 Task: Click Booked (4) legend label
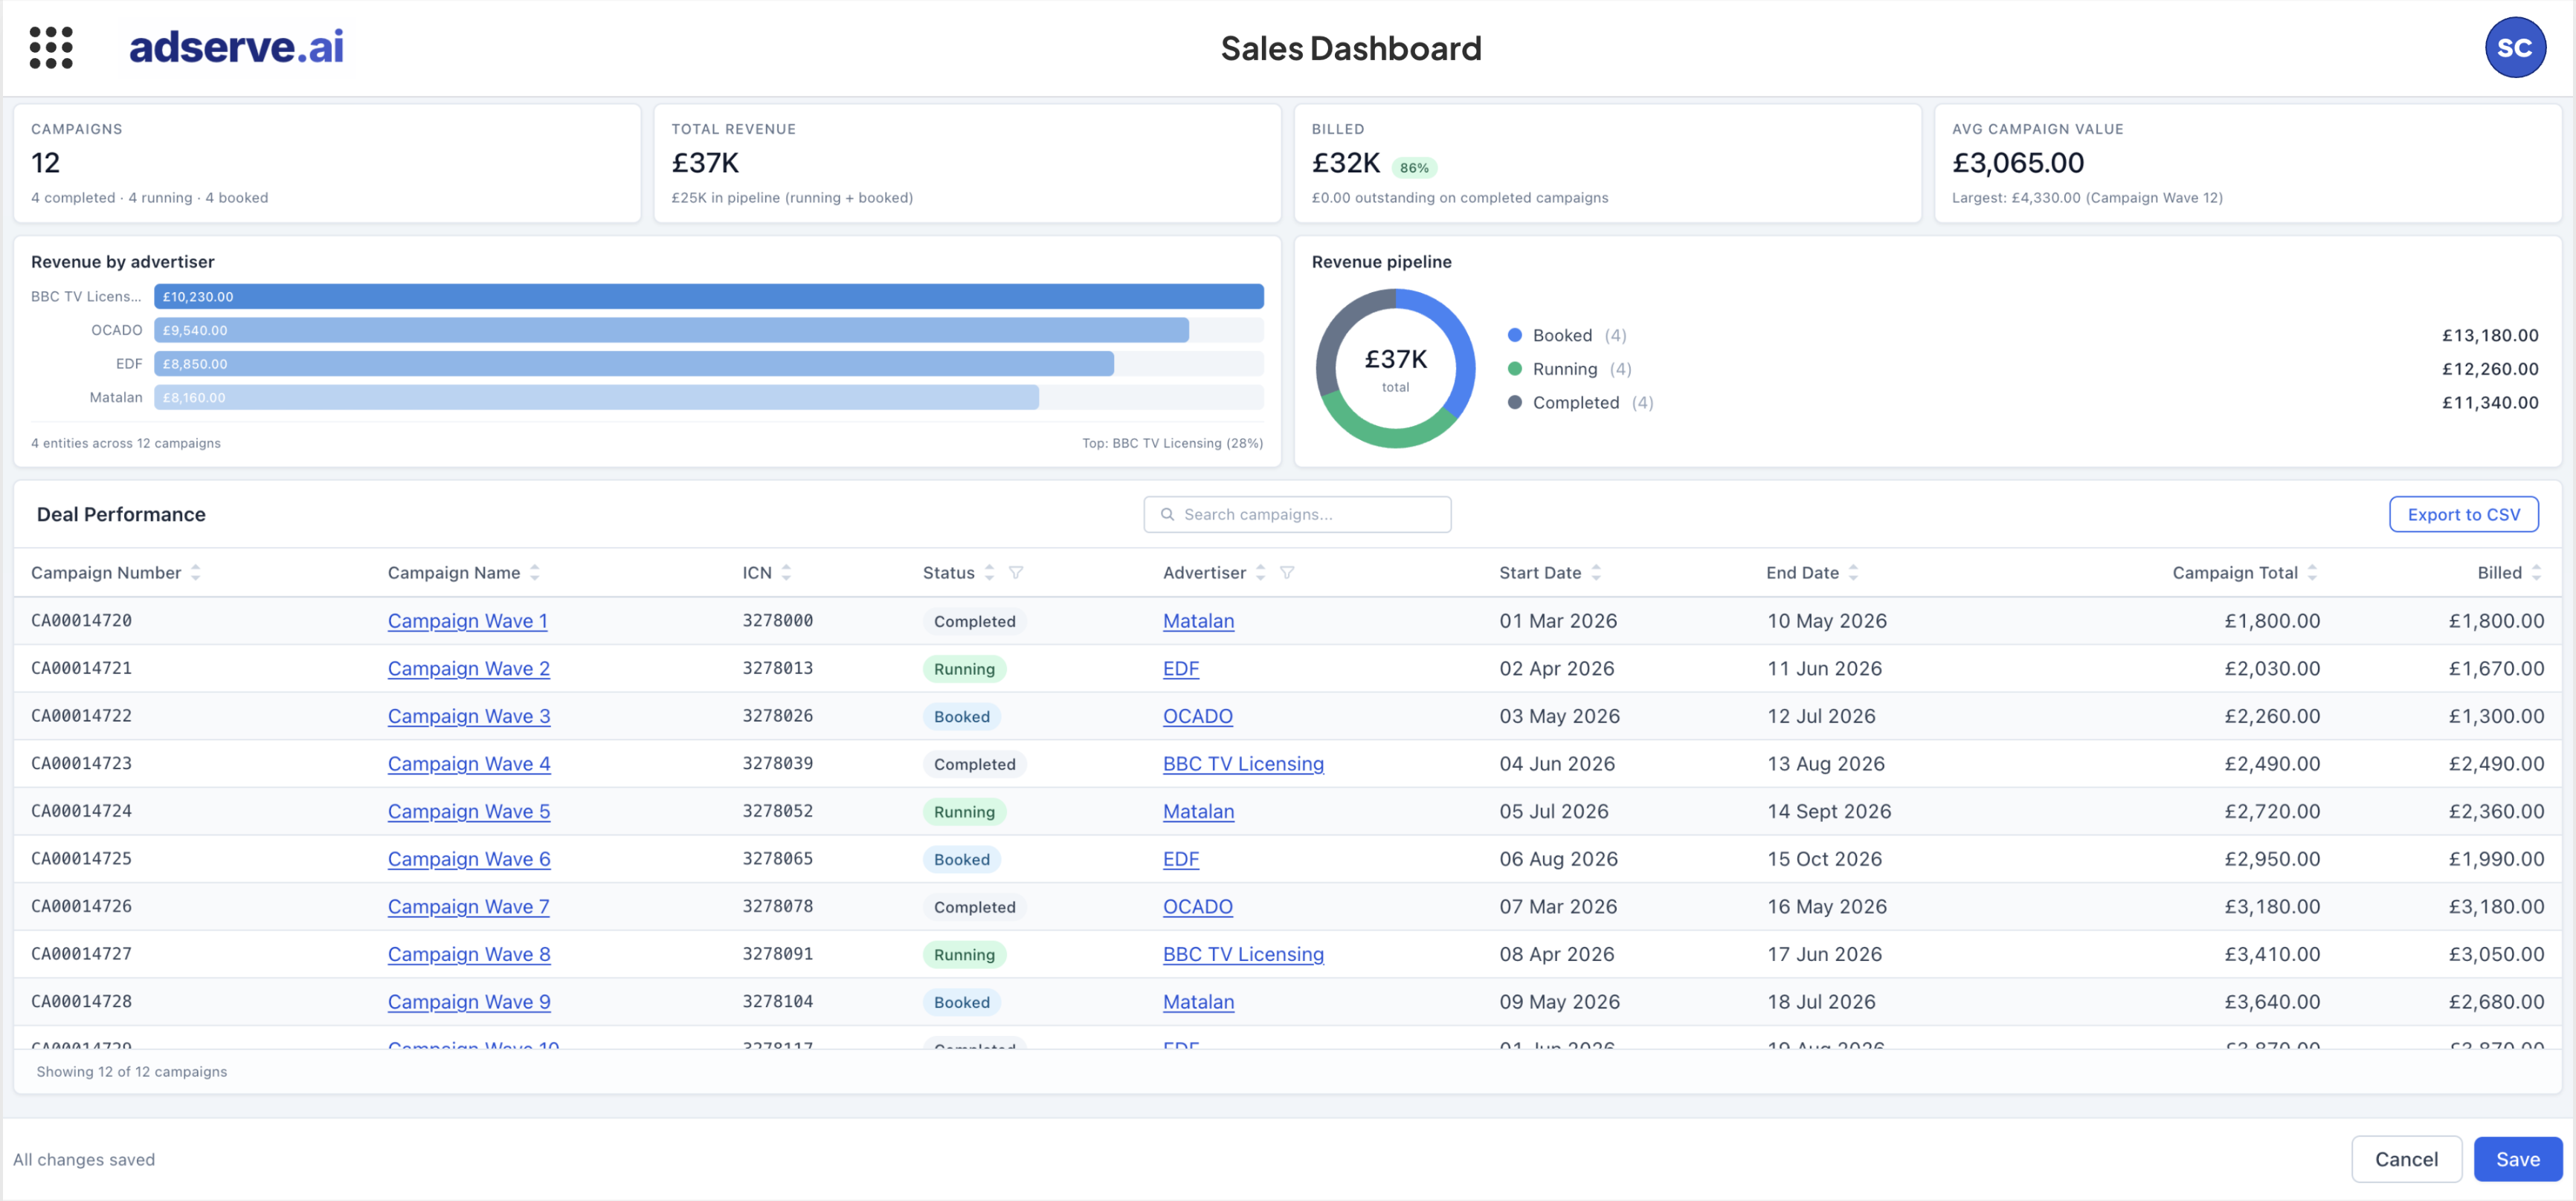click(x=1579, y=336)
